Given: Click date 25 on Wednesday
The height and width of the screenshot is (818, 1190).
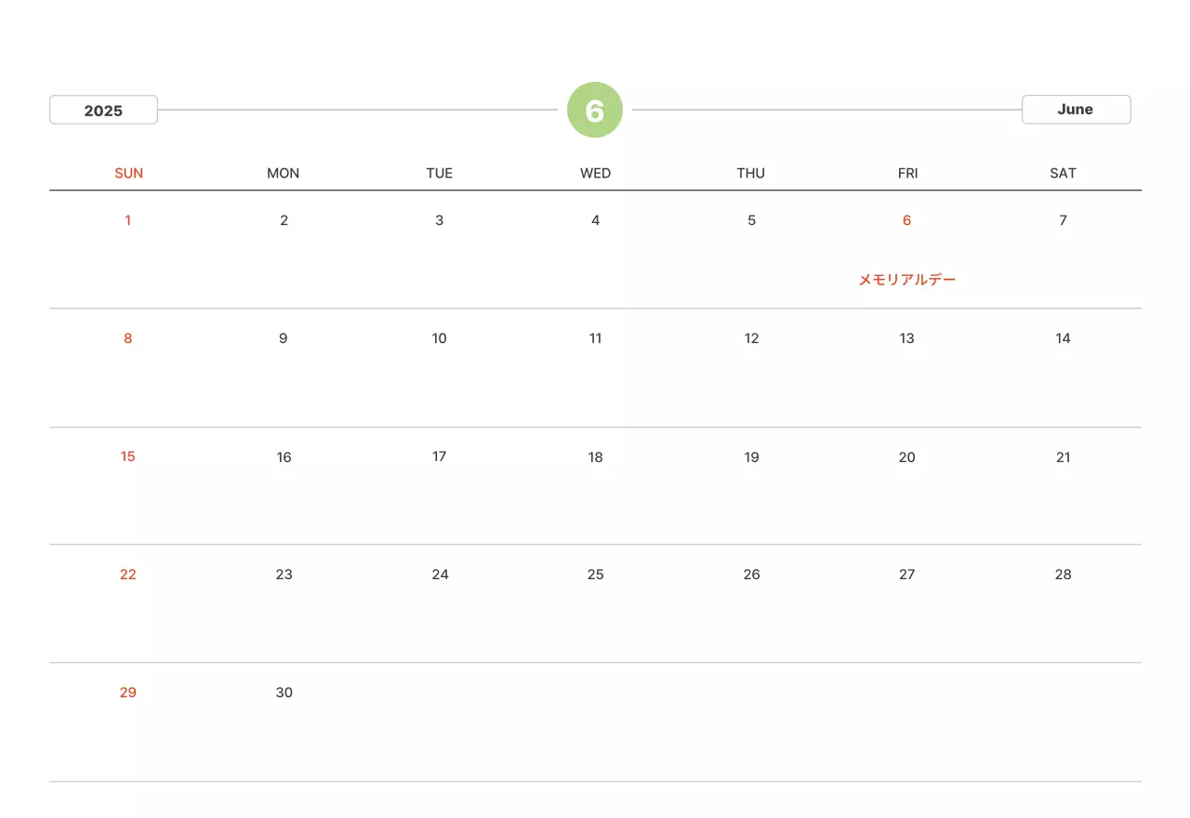Looking at the screenshot, I should [x=595, y=574].
